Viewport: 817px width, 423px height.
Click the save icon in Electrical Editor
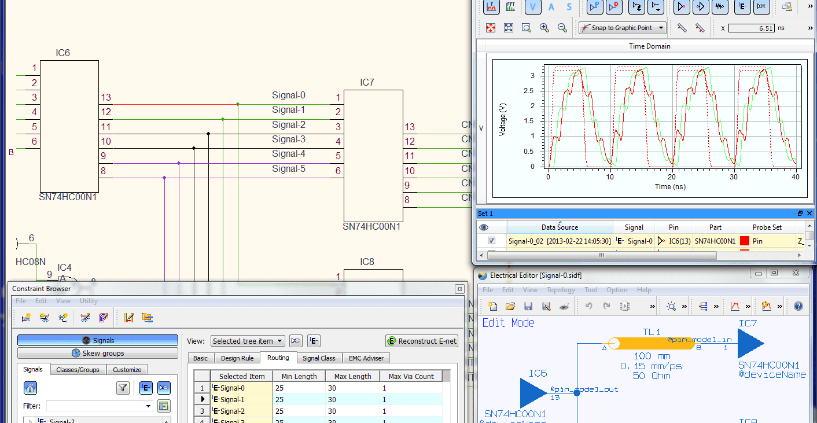point(528,306)
